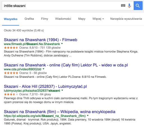
Task: Open Skazani na Shawshank (1994) Filmweb link
Action: pos(41,40)
